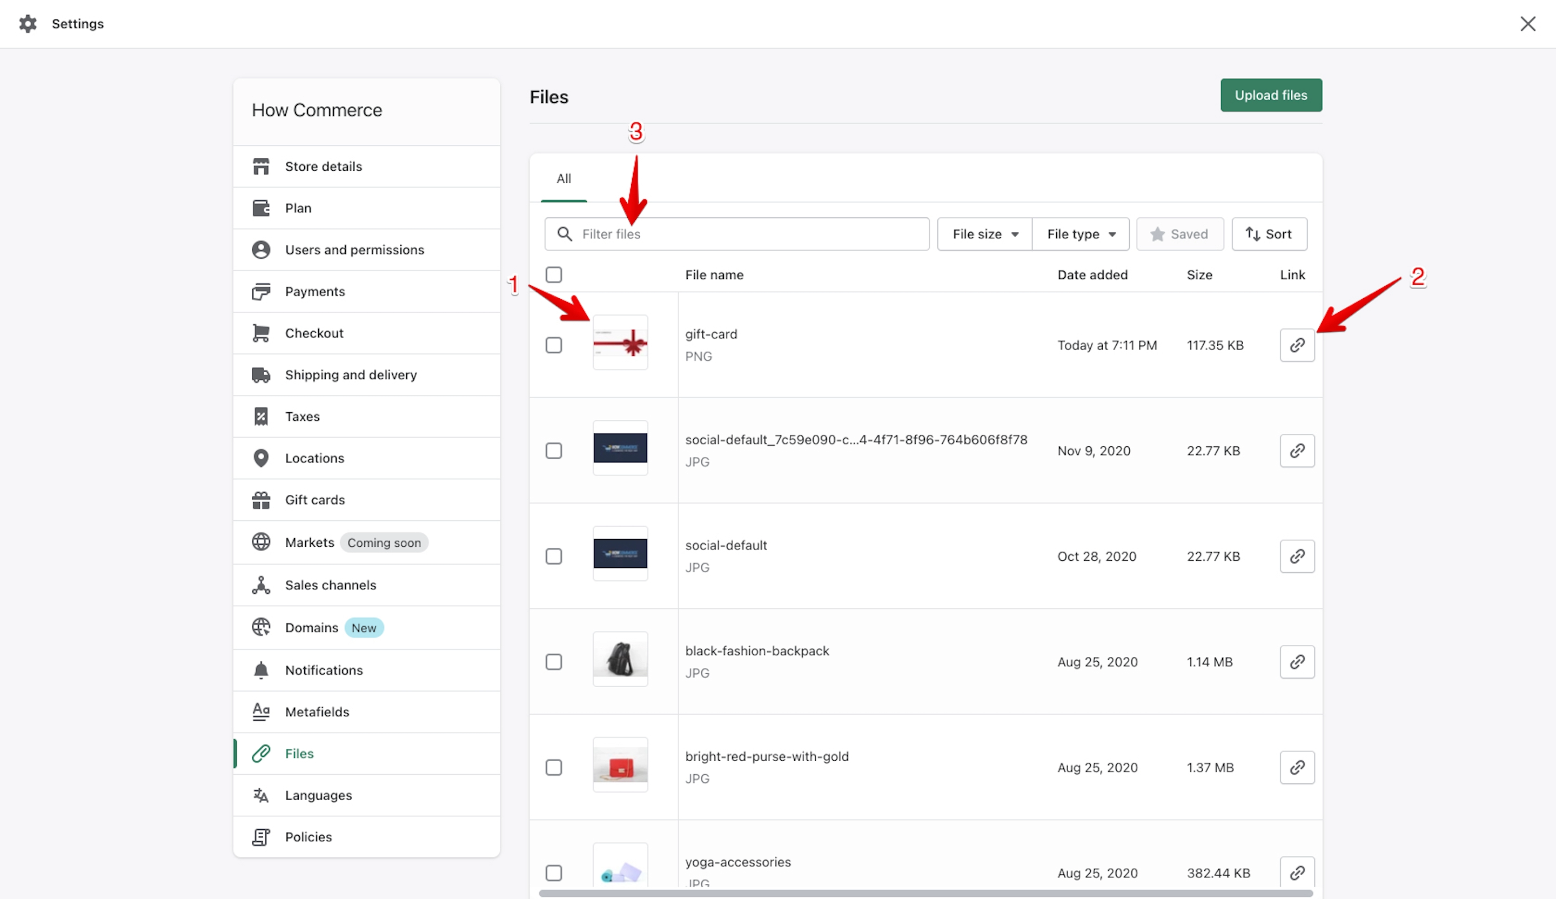
Task: Click the Metafields Aa icon
Action: (x=261, y=712)
